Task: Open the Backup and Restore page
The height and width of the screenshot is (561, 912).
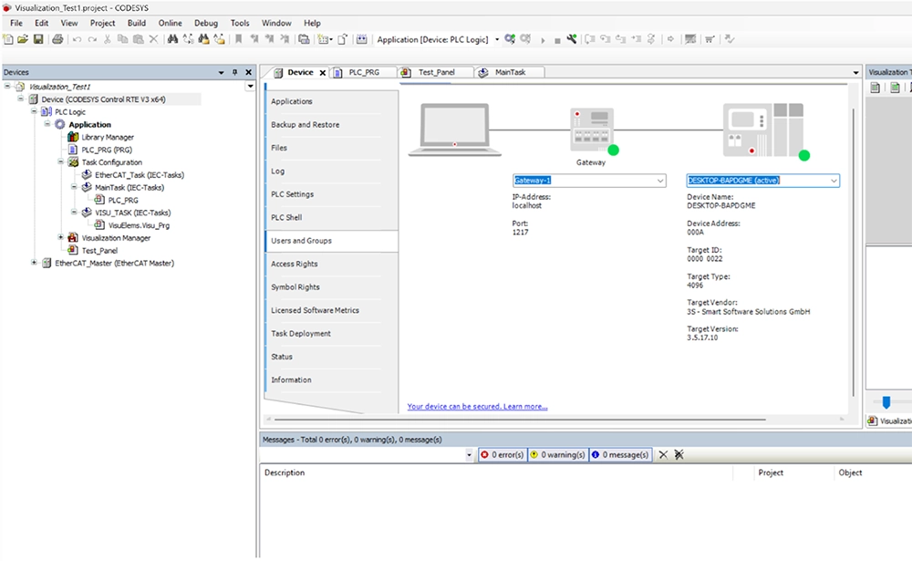Action: (332, 125)
